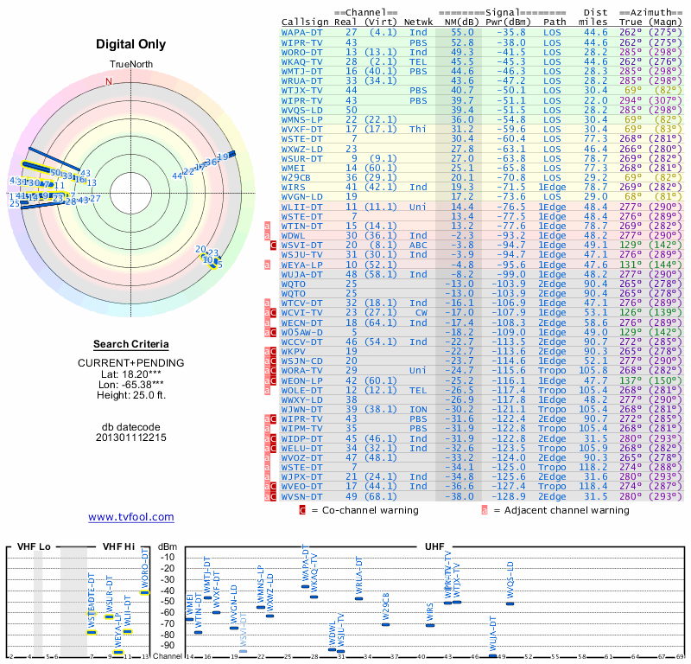This screenshot has height=664, width=691.
Task: Select the adjacent warning icon next to WEYA-LP
Action: tap(268, 264)
